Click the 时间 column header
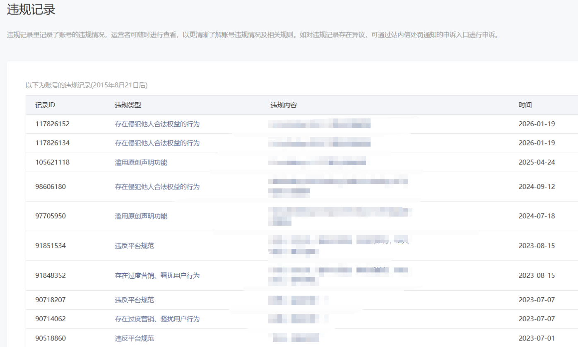The width and height of the screenshot is (578, 347). point(525,105)
